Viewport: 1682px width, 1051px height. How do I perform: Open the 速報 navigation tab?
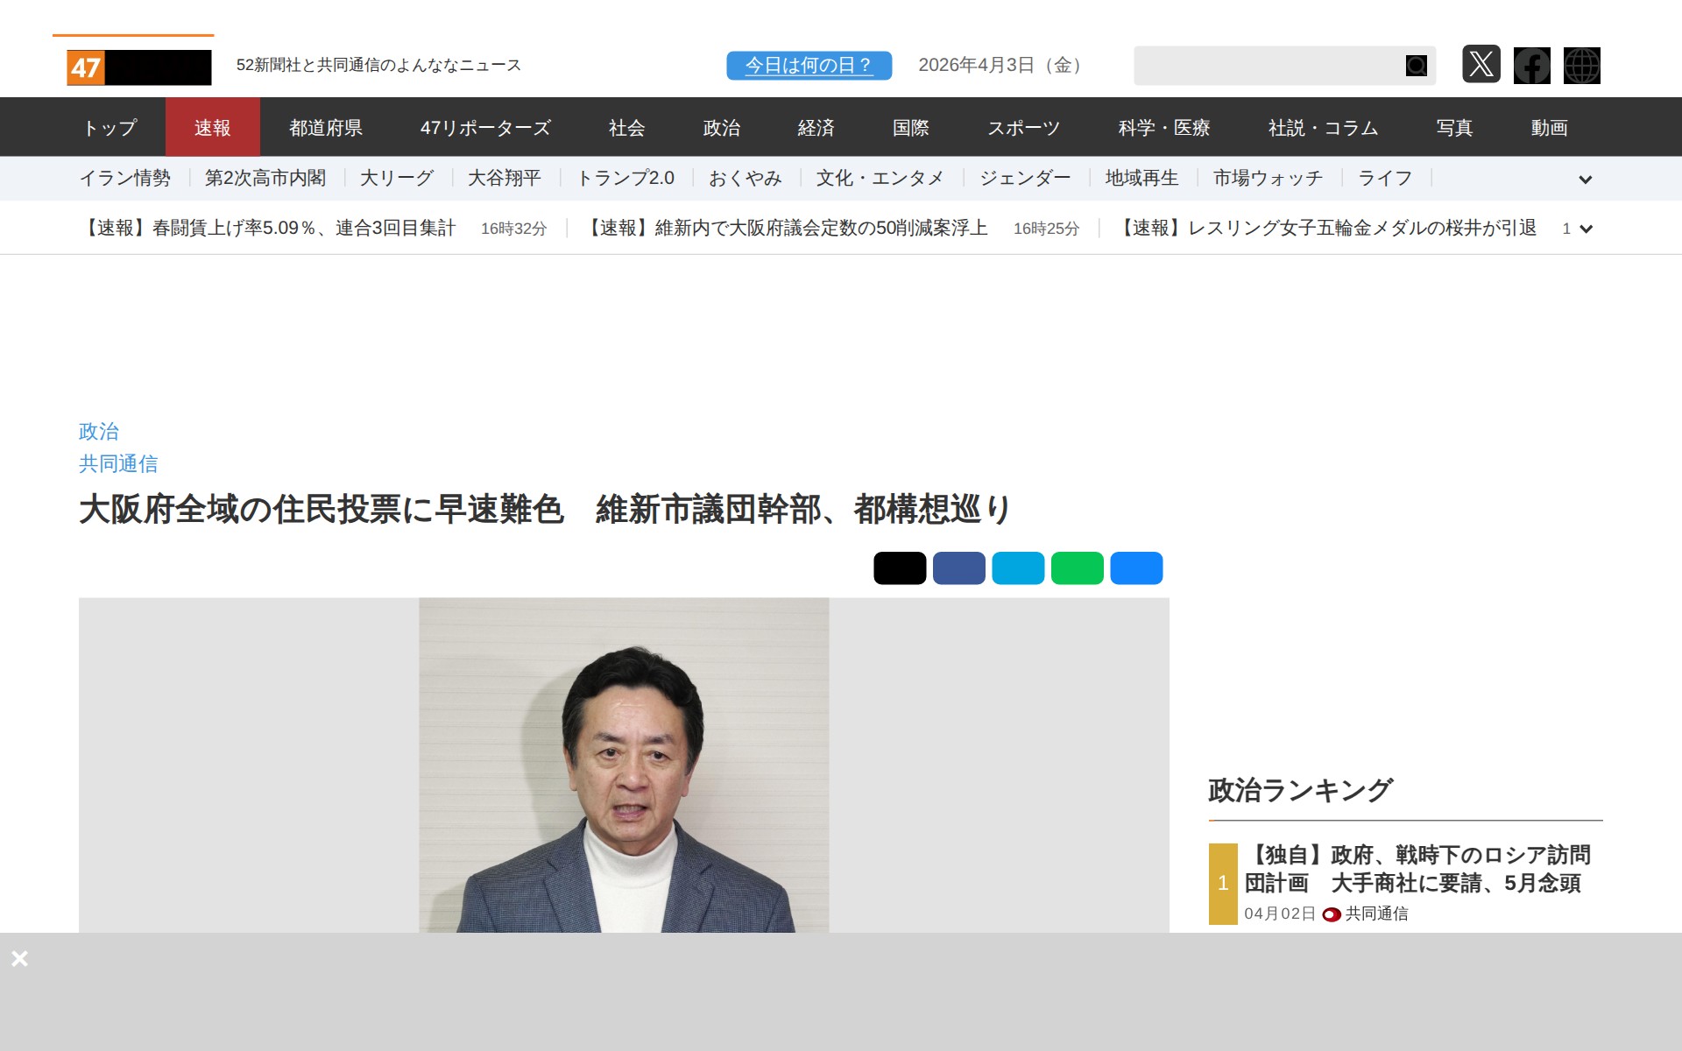212,128
